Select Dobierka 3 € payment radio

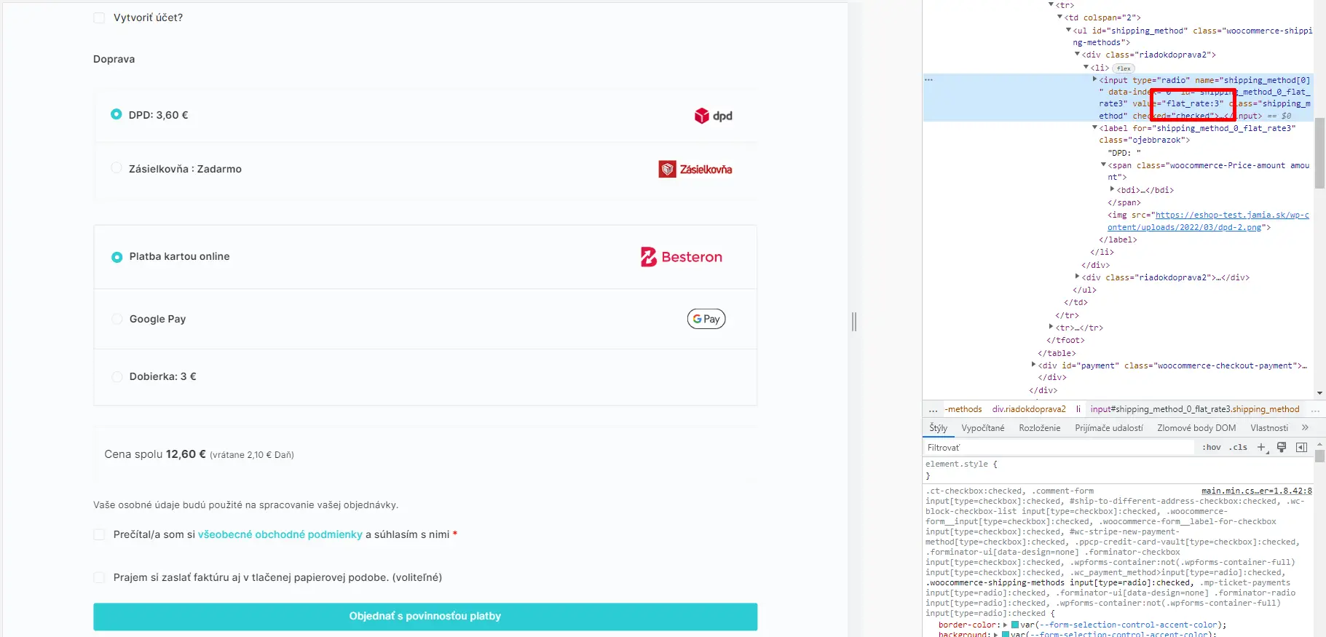click(x=117, y=376)
